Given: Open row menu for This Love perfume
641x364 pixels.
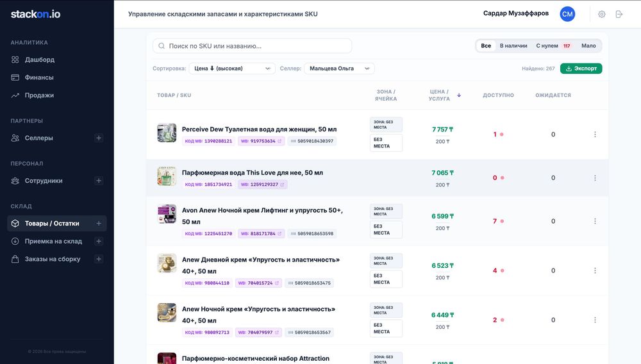Looking at the screenshot, I should coord(595,178).
